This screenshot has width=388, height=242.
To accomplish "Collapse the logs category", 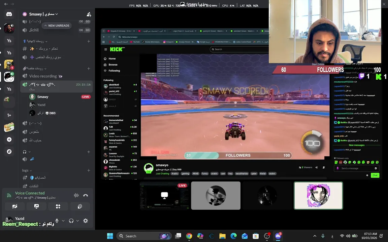I will tap(27, 170).
